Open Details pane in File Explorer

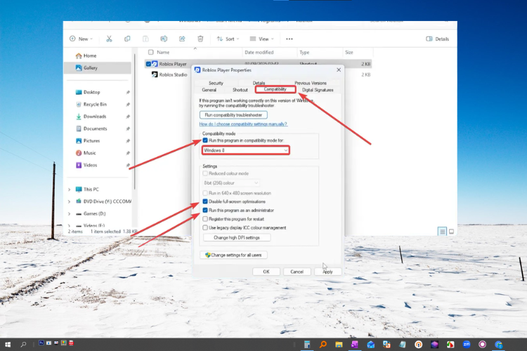pos(437,39)
